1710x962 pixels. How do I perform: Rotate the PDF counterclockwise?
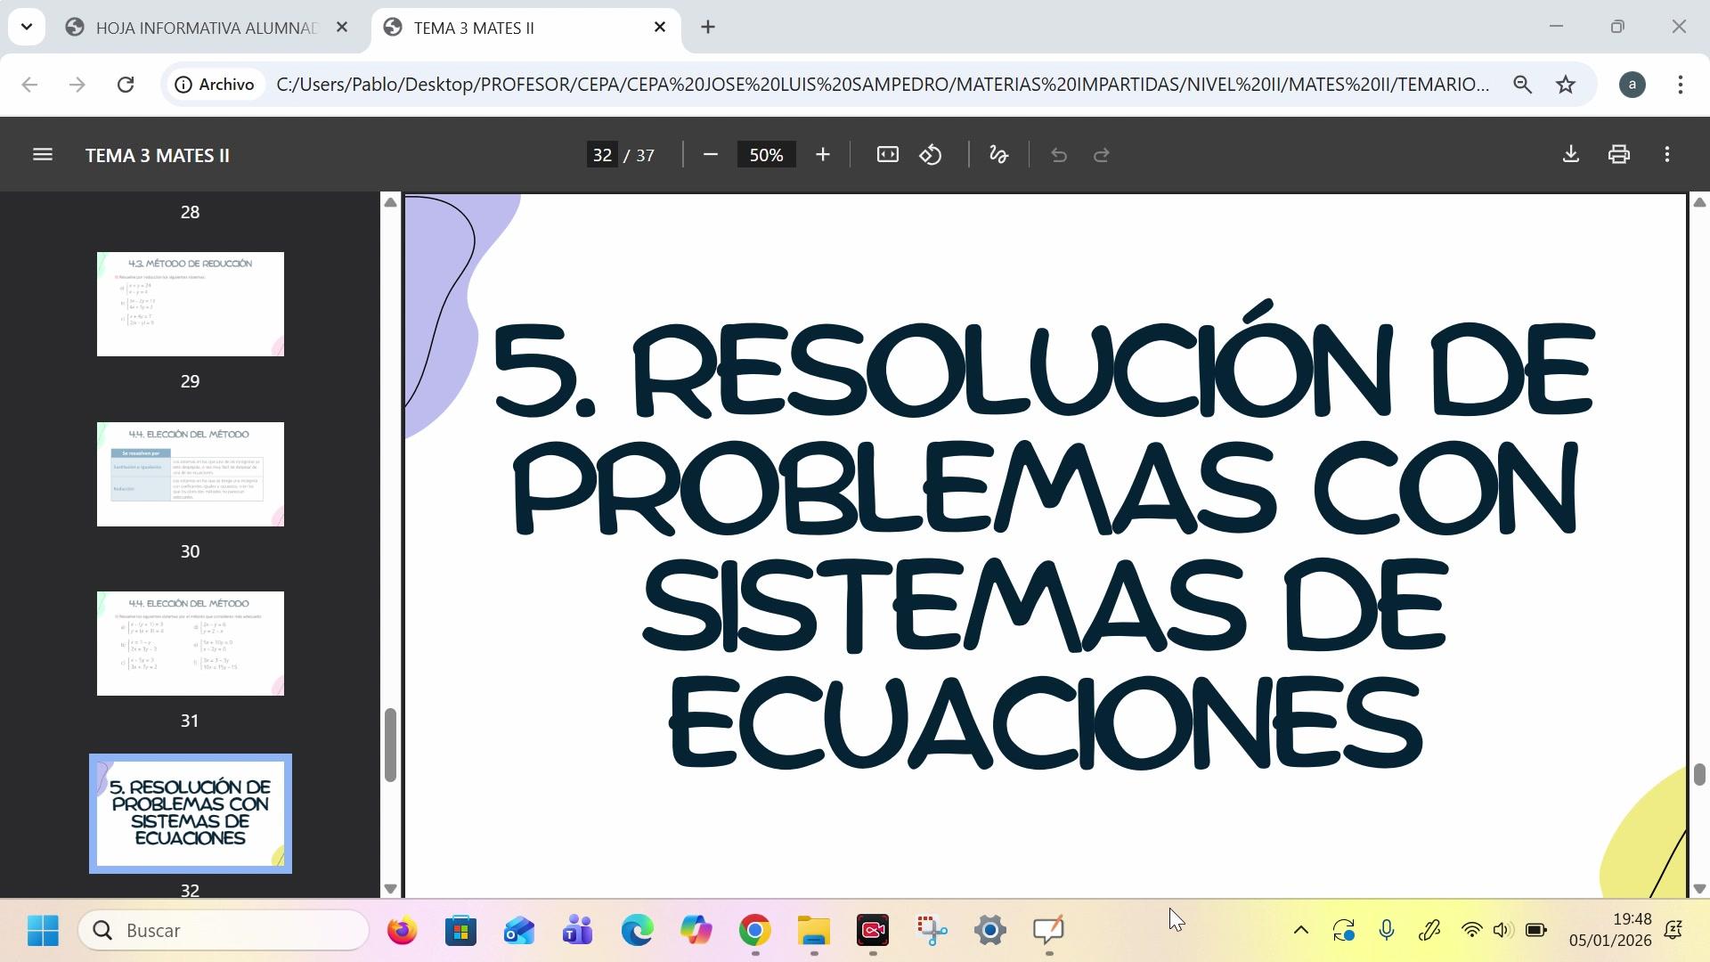[931, 155]
